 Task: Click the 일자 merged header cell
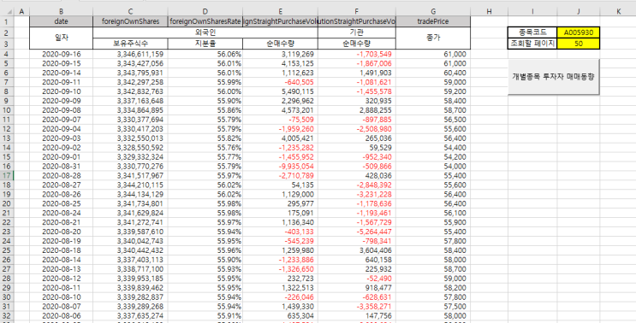coord(61,38)
